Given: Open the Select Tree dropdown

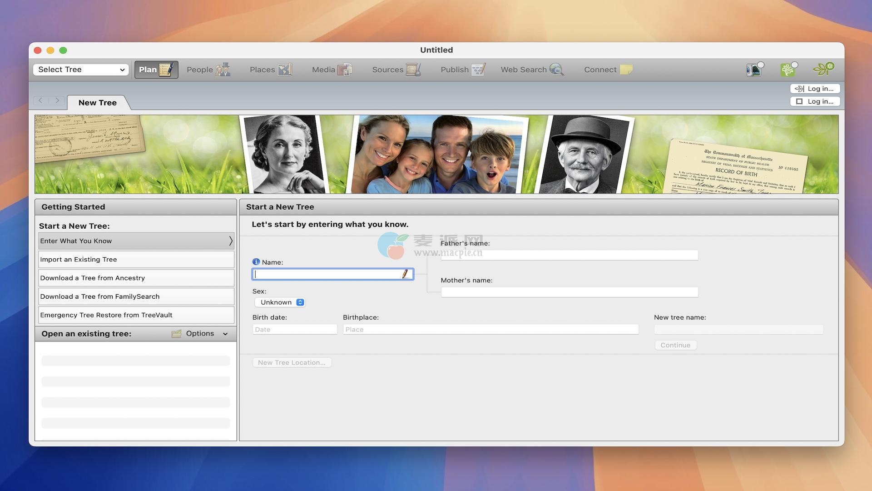Looking at the screenshot, I should (x=81, y=70).
